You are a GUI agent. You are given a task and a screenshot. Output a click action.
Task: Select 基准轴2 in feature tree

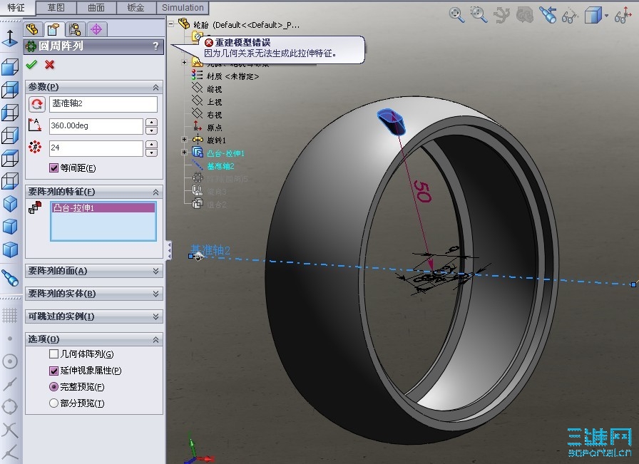[x=220, y=166]
